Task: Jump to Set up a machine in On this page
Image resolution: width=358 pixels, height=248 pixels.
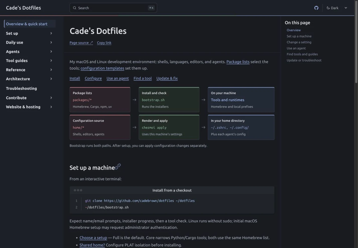Action: (299, 36)
